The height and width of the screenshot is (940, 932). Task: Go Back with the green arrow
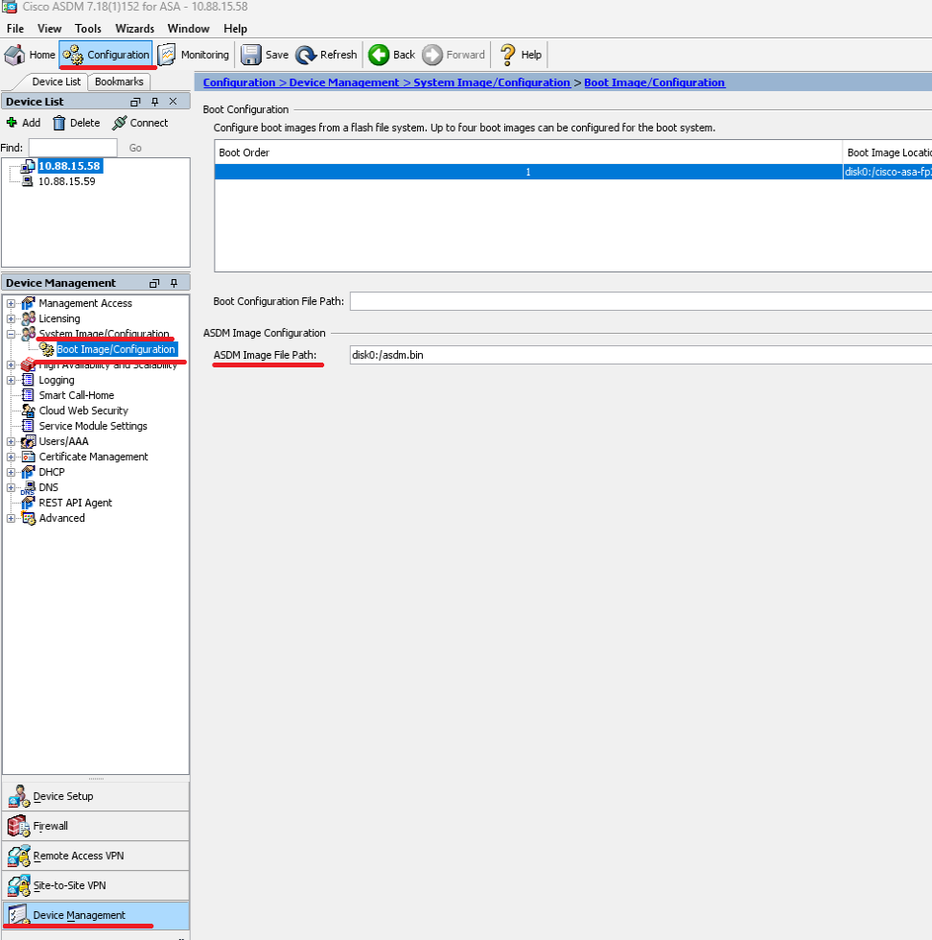click(379, 55)
